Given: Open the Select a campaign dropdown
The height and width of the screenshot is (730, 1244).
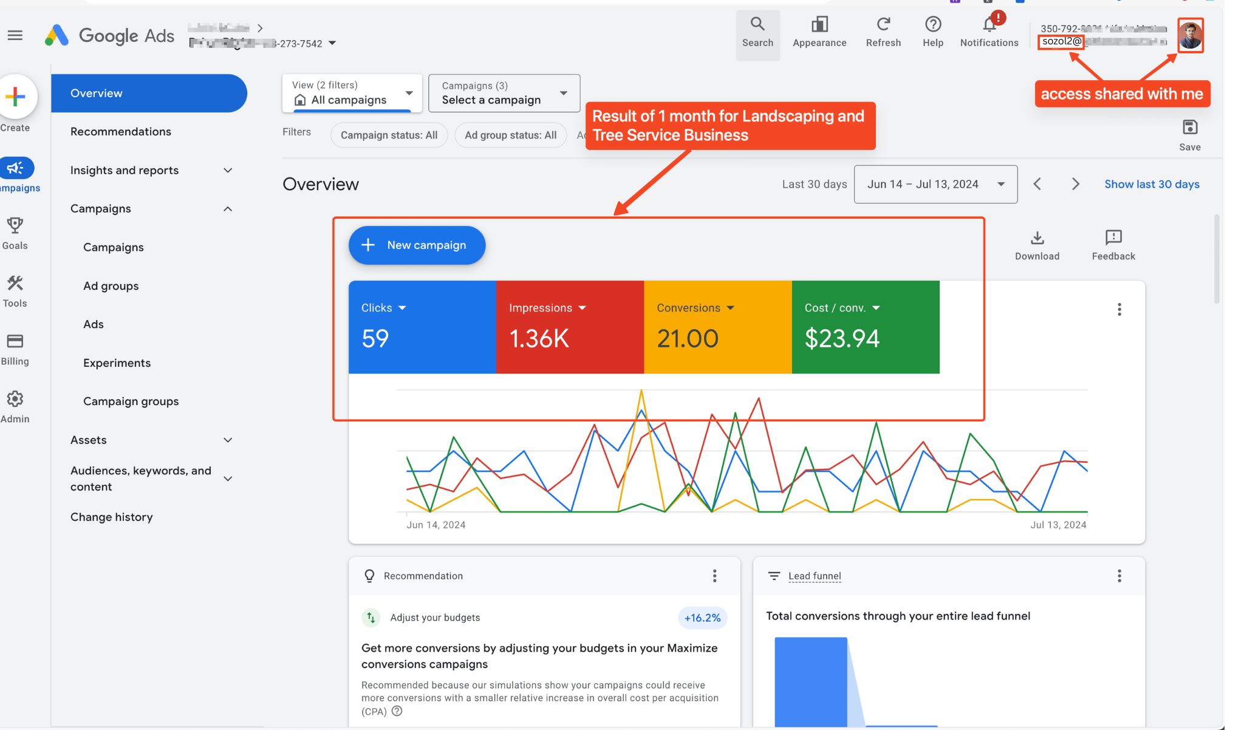Looking at the screenshot, I should pyautogui.click(x=504, y=93).
